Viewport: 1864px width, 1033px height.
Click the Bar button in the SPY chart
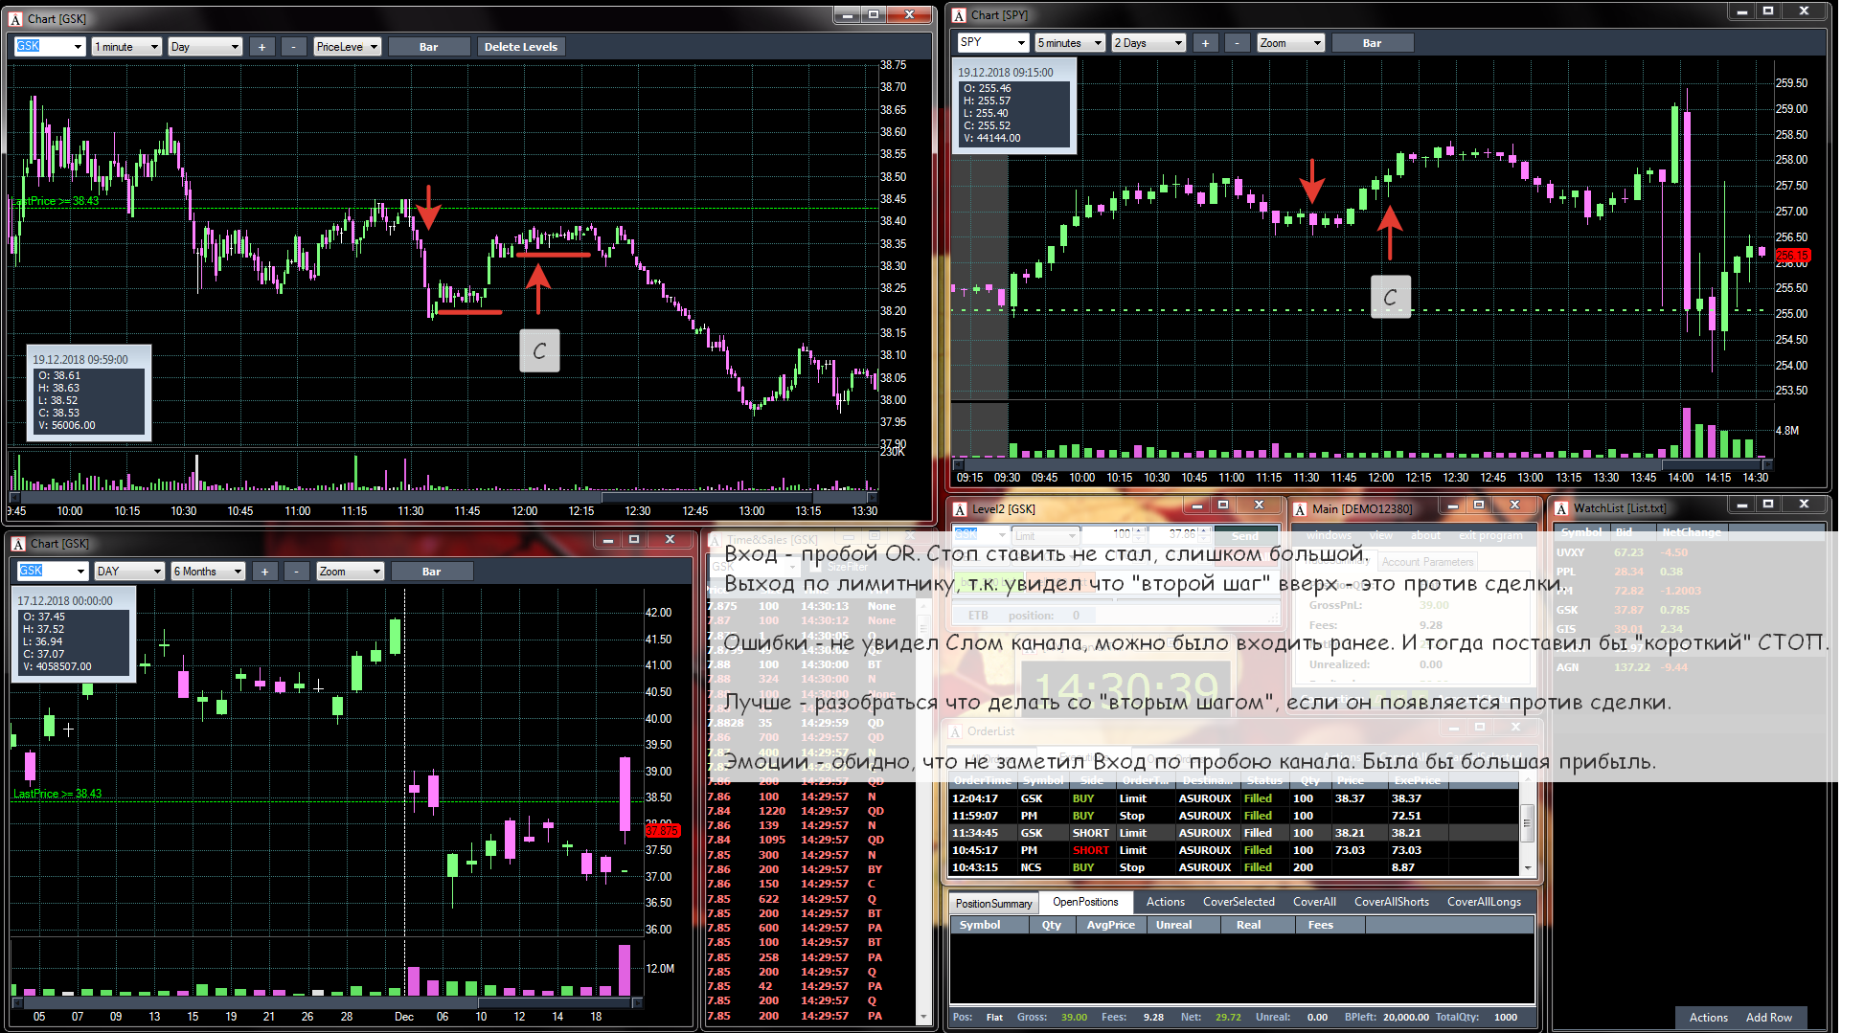[1372, 43]
